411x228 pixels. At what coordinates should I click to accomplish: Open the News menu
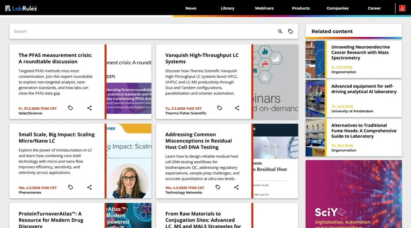191,8
